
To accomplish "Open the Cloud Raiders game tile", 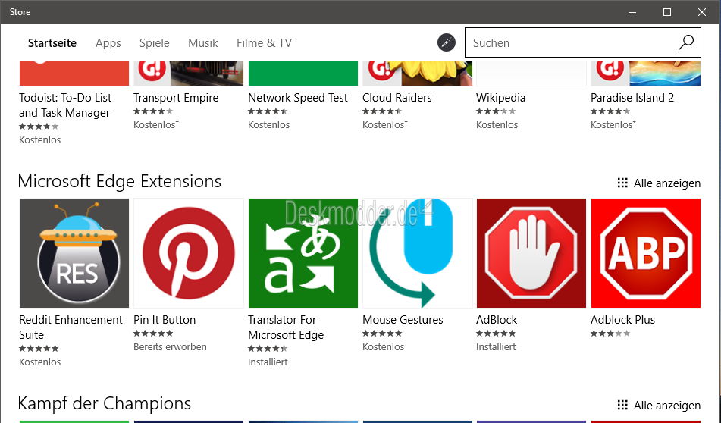I will pyautogui.click(x=418, y=73).
